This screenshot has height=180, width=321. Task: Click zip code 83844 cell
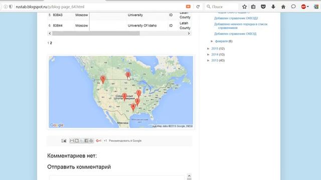[58, 25]
